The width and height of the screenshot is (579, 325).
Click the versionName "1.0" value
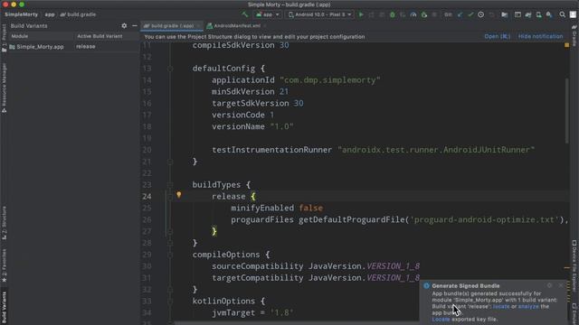[281, 126]
